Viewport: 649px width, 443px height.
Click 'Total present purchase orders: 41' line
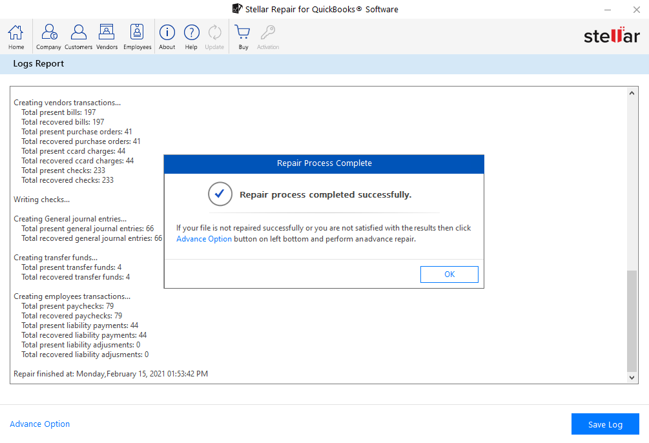(77, 132)
